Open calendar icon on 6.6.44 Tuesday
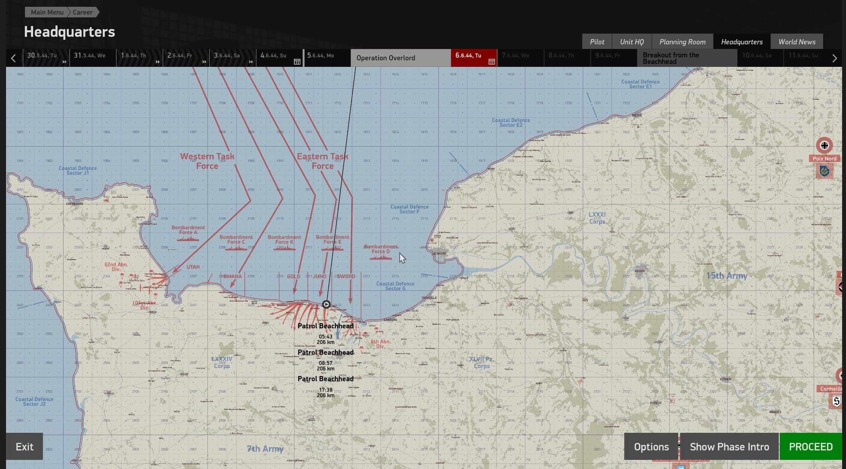This screenshot has width=846, height=469. pos(492,62)
